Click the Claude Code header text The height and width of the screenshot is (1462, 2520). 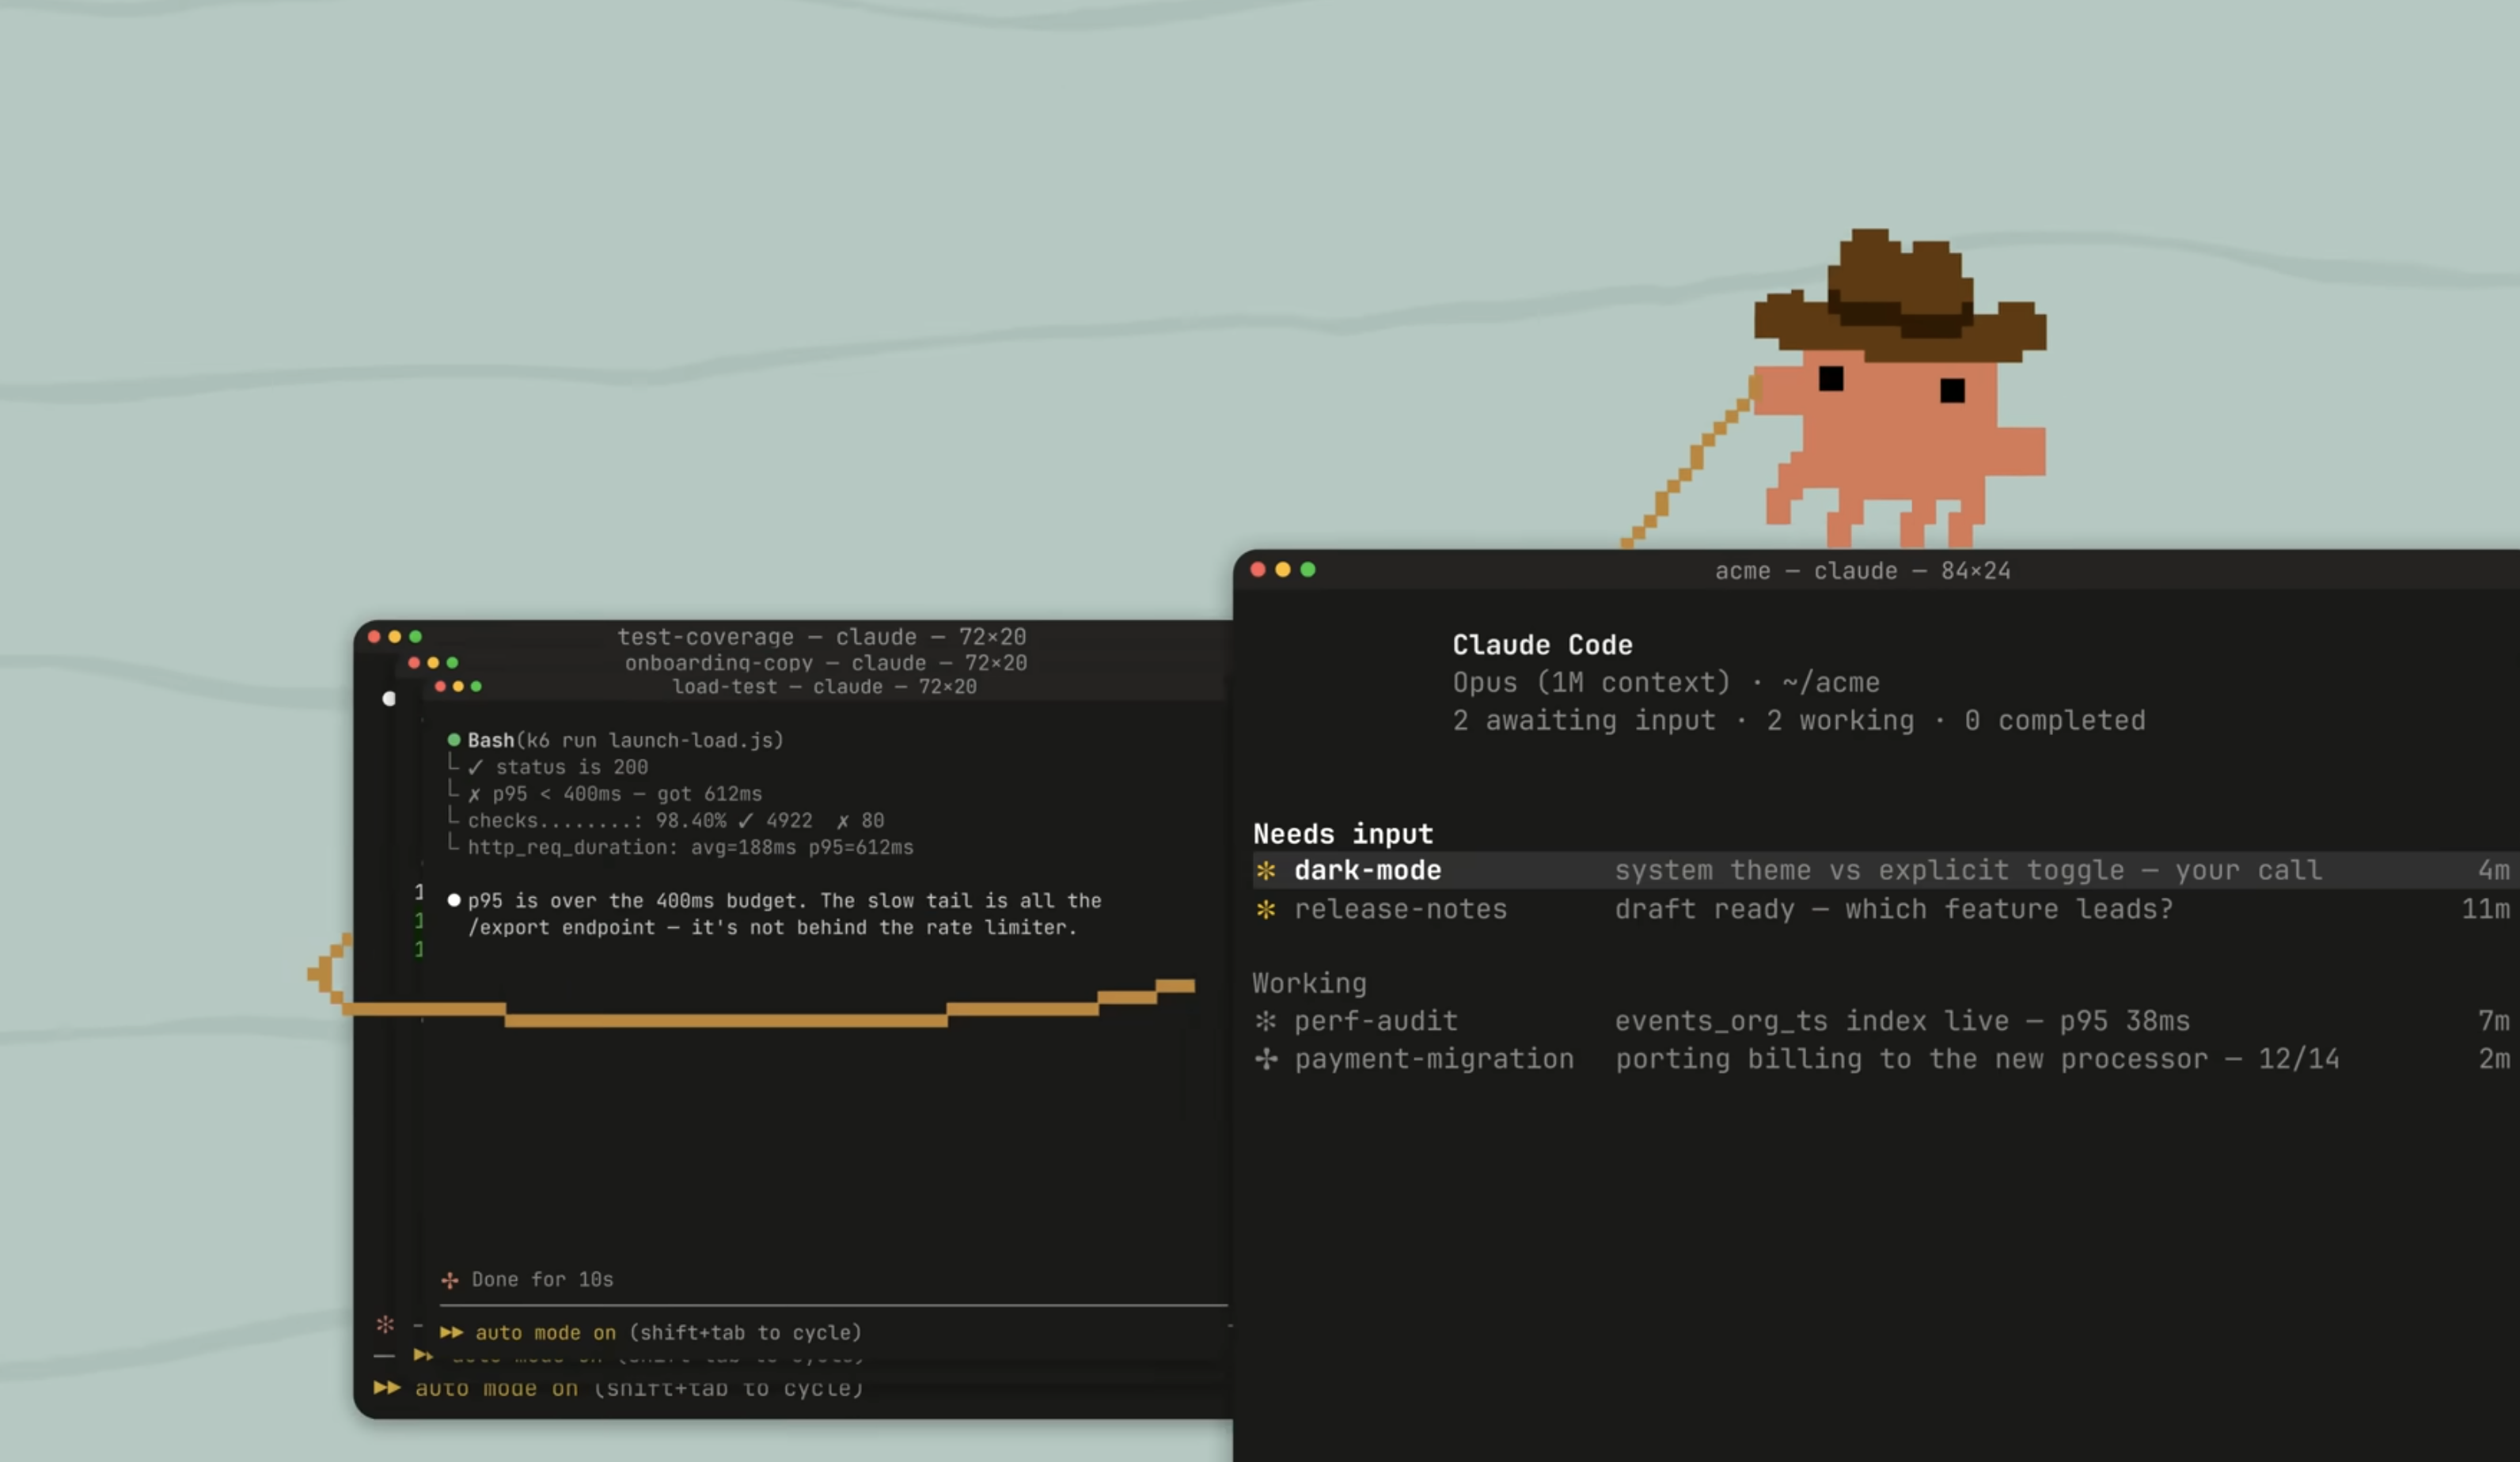pos(1542,645)
